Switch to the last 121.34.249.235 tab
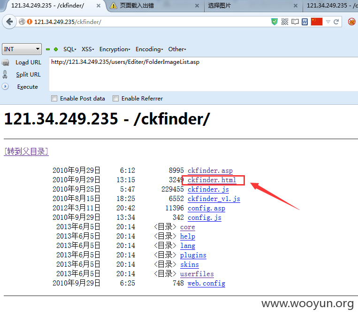The image size is (358, 317). coord(331,6)
